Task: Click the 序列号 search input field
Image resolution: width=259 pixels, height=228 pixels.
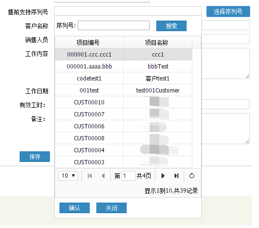Action: point(114,25)
